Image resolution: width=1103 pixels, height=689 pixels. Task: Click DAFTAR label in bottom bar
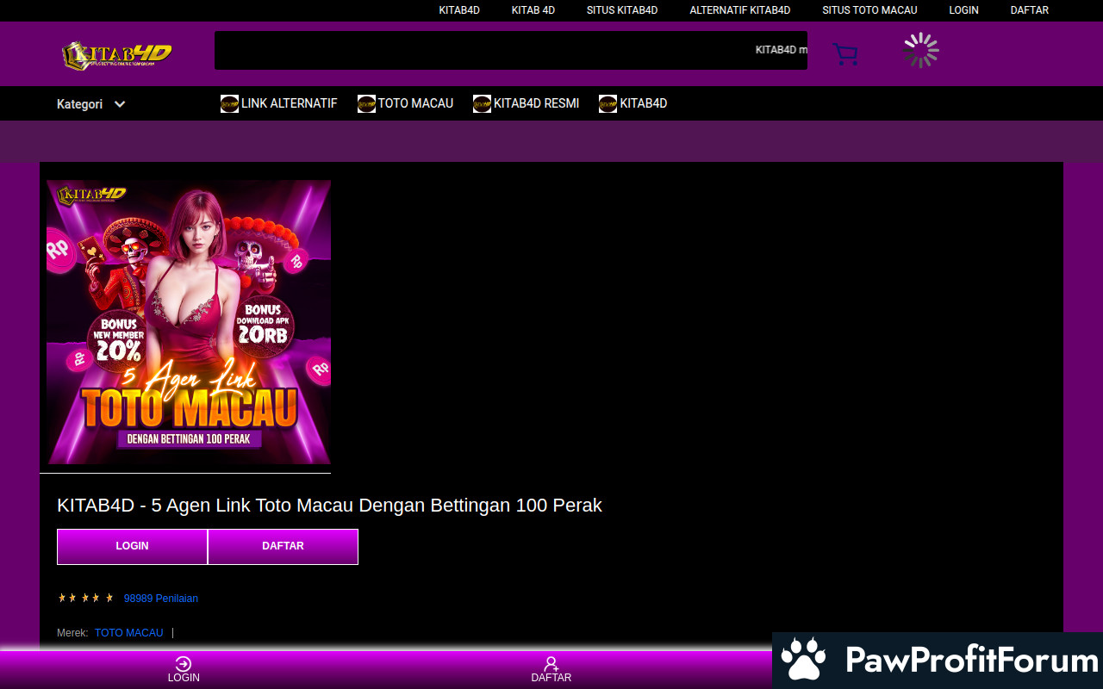click(551, 678)
